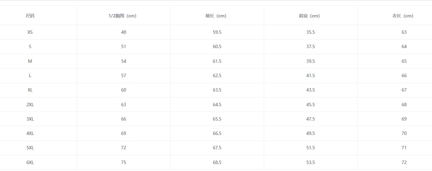The height and width of the screenshot is (171, 432).
Task: Select the 2XL size cell
Action: [x=30, y=105]
